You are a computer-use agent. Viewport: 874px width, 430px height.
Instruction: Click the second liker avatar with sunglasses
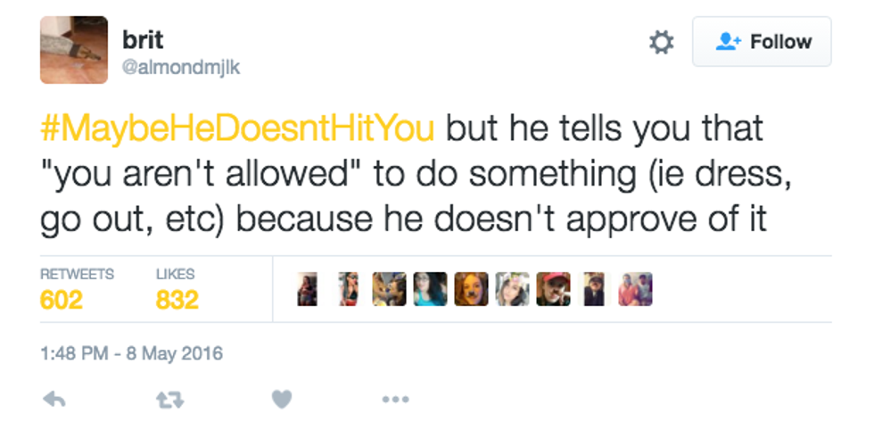click(348, 289)
